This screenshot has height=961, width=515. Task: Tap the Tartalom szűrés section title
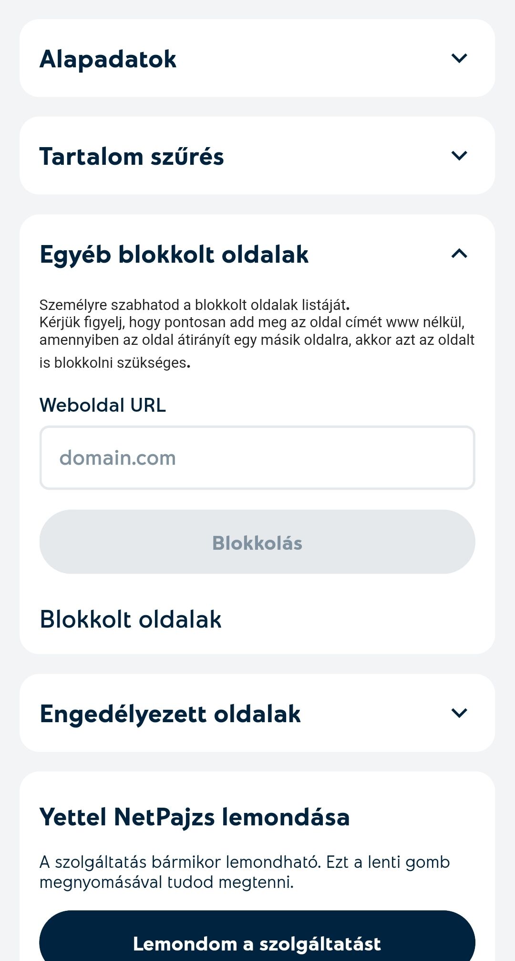132,157
